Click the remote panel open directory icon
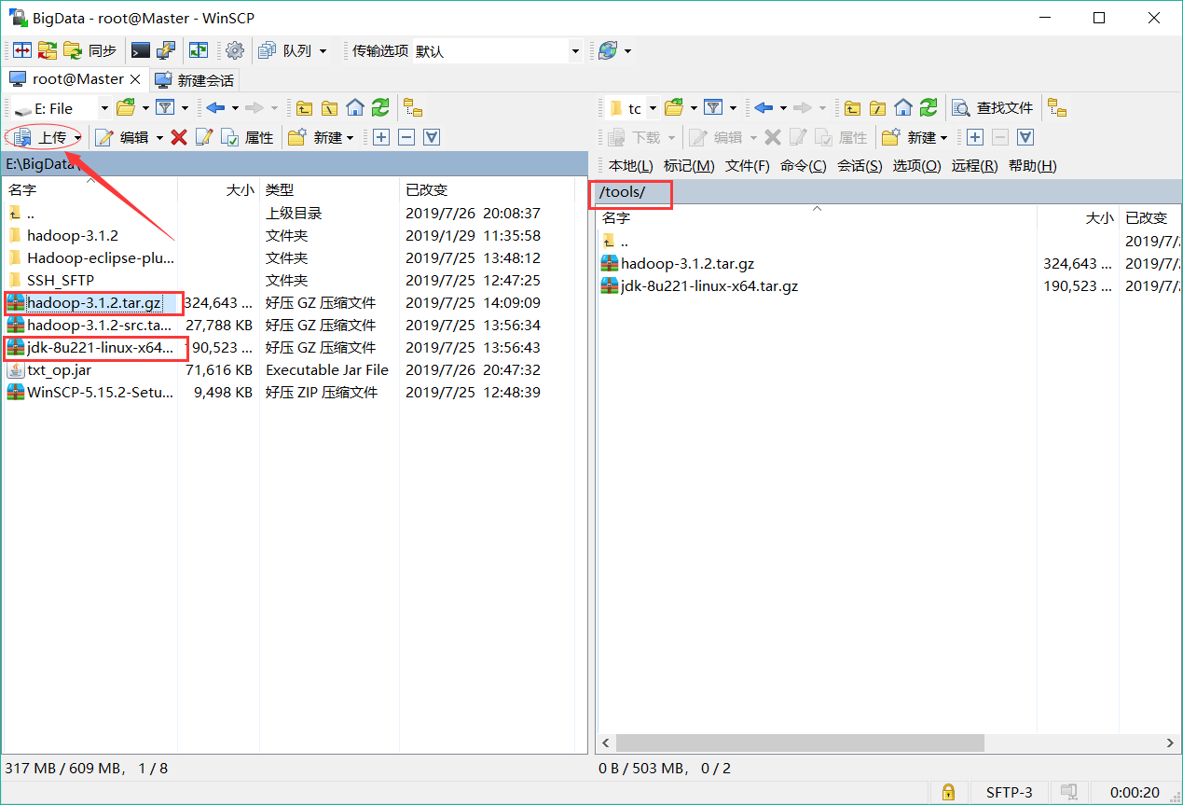1183x805 pixels. pos(674,108)
